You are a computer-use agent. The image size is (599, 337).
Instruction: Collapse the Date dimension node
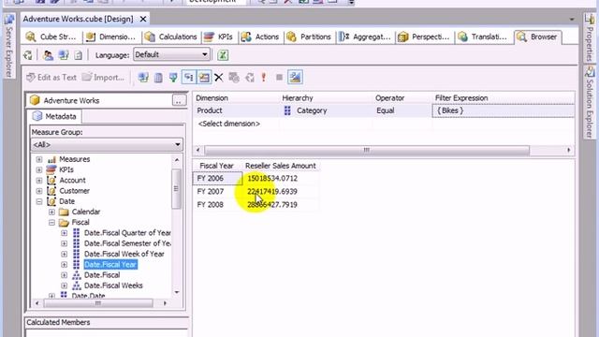(x=39, y=201)
